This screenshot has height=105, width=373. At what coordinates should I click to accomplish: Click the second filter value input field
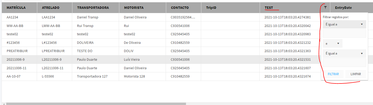tap(344, 62)
